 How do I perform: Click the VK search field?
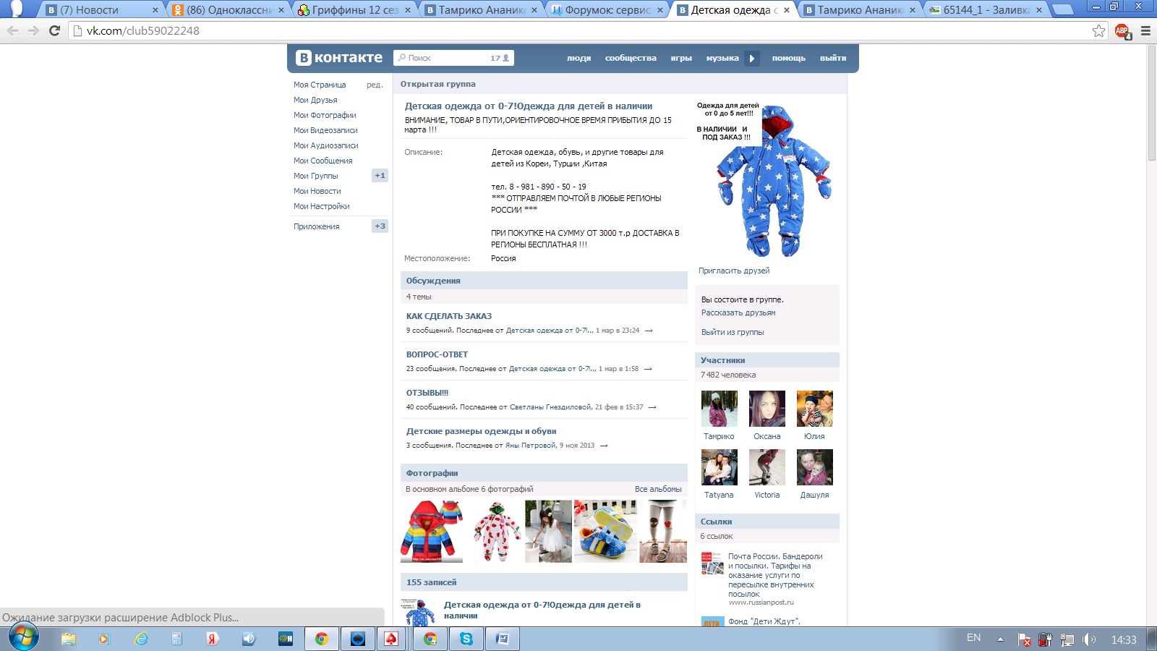(453, 58)
